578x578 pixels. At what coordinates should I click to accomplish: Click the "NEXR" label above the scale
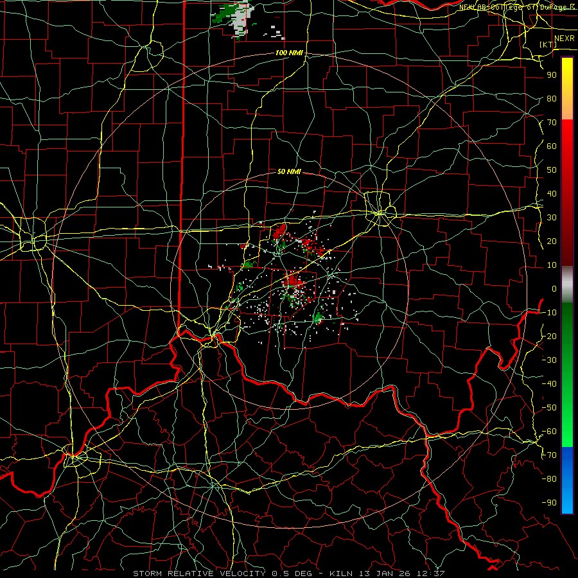[564, 39]
